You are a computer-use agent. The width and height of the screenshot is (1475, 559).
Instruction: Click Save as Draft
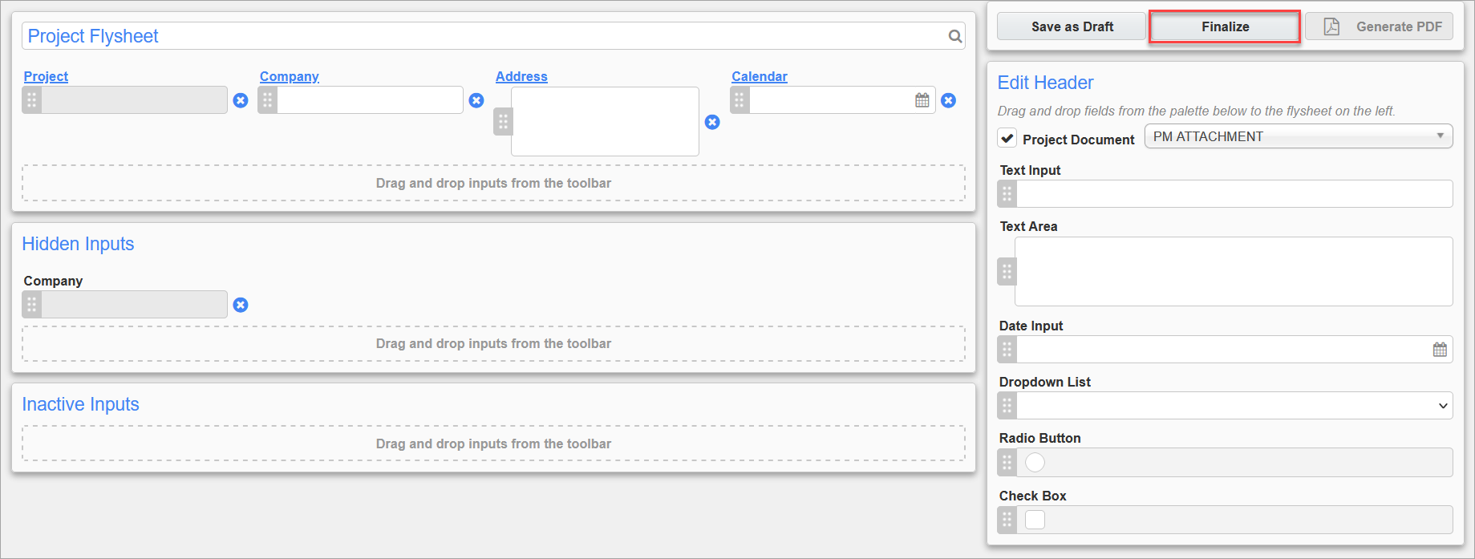pos(1072,26)
